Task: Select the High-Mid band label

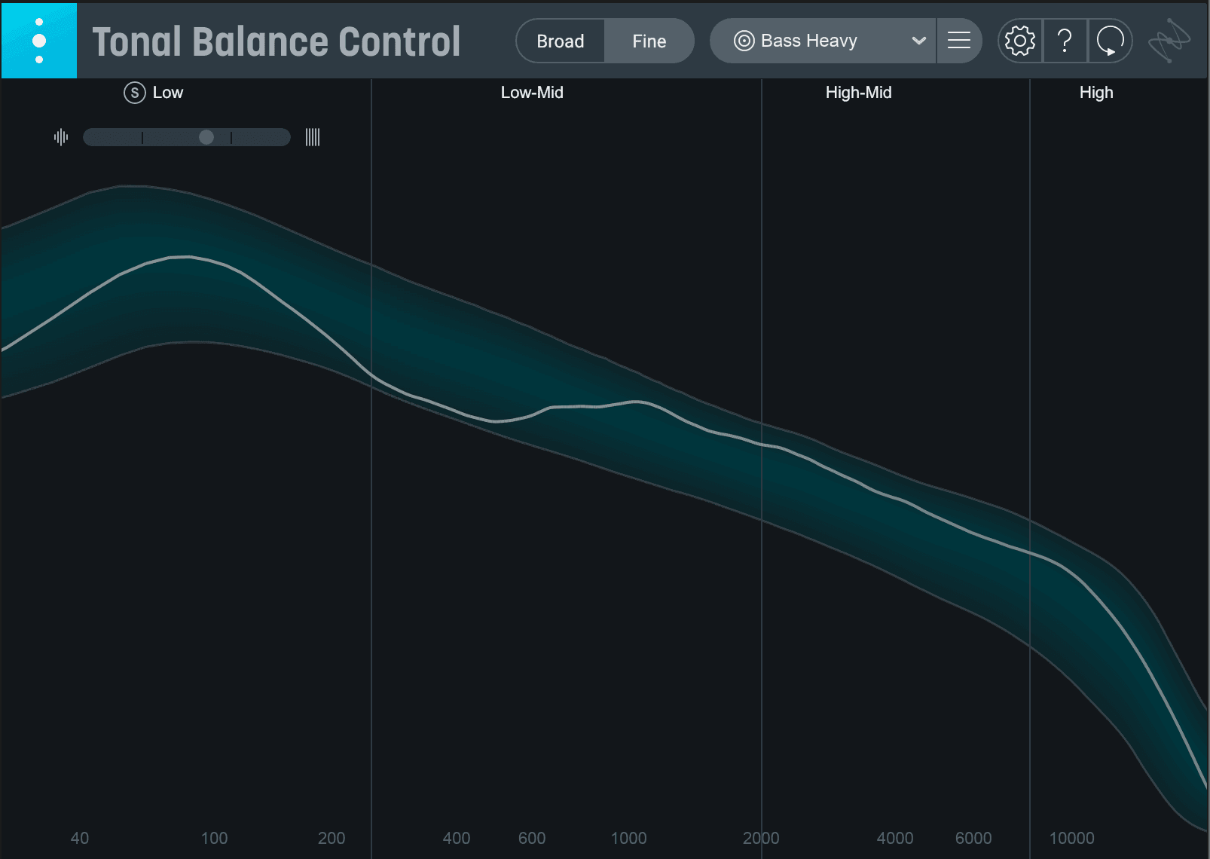Action: point(858,93)
